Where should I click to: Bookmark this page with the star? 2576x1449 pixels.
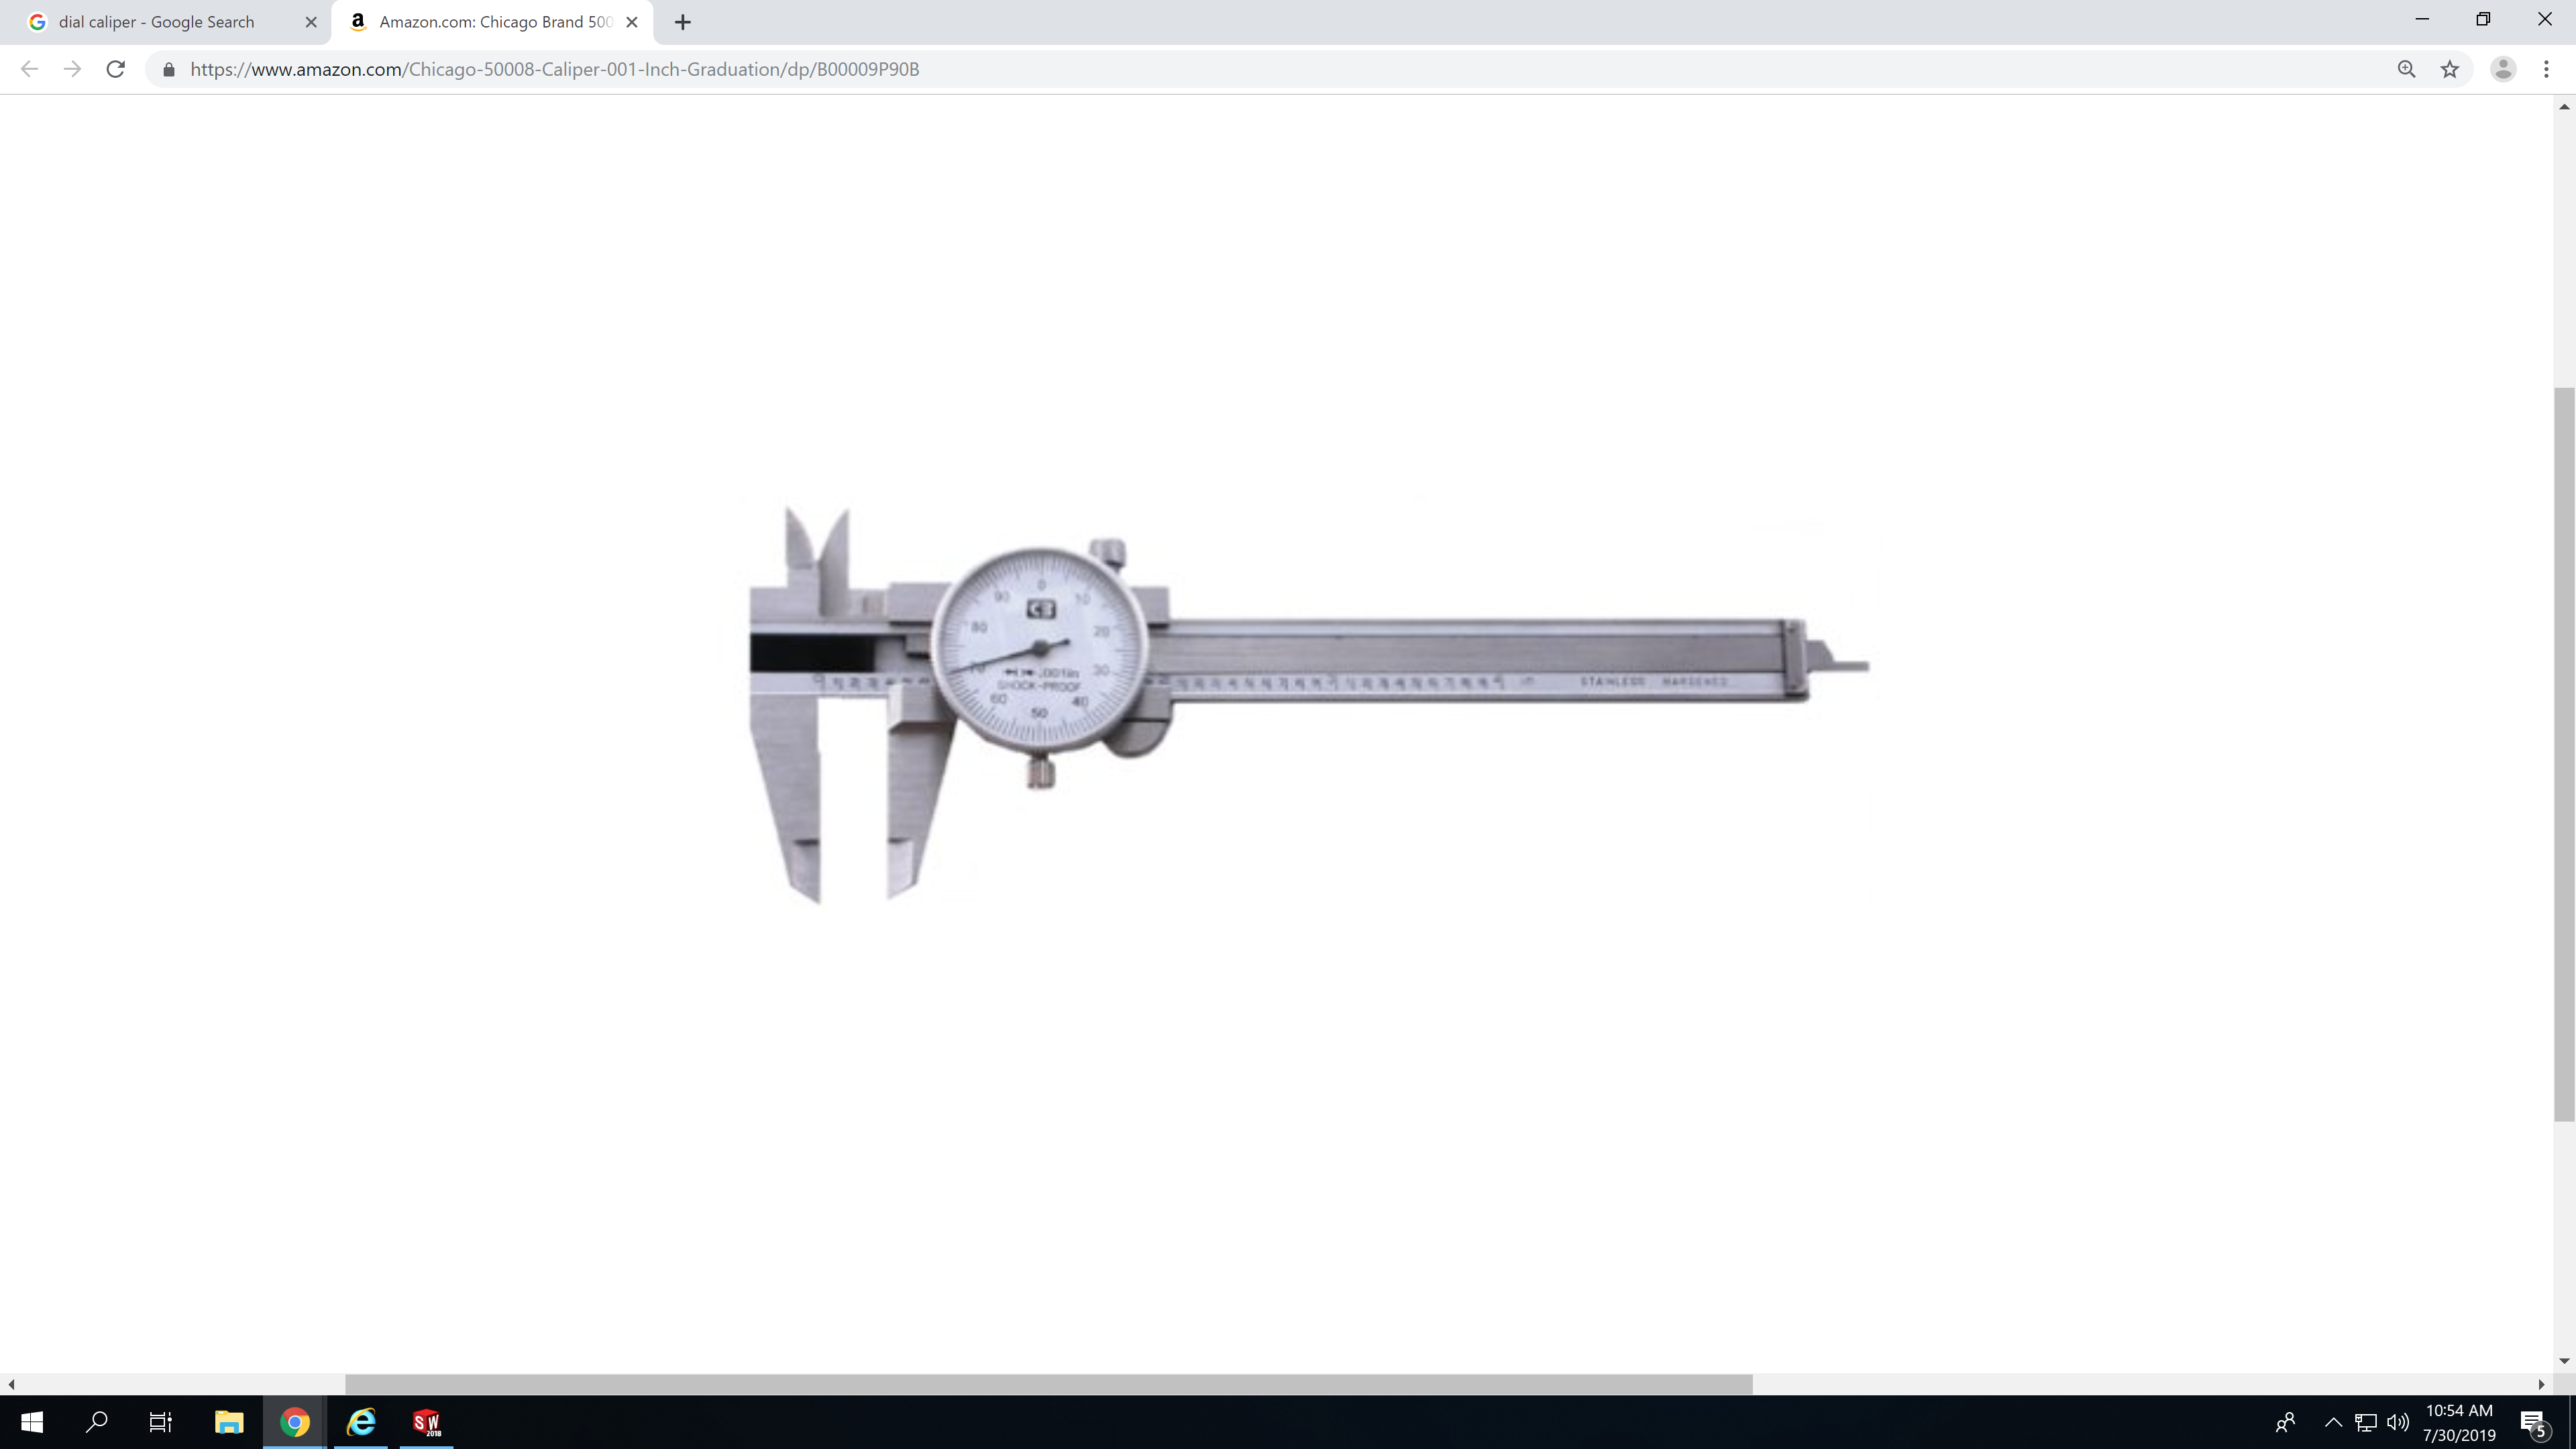(x=2449, y=69)
